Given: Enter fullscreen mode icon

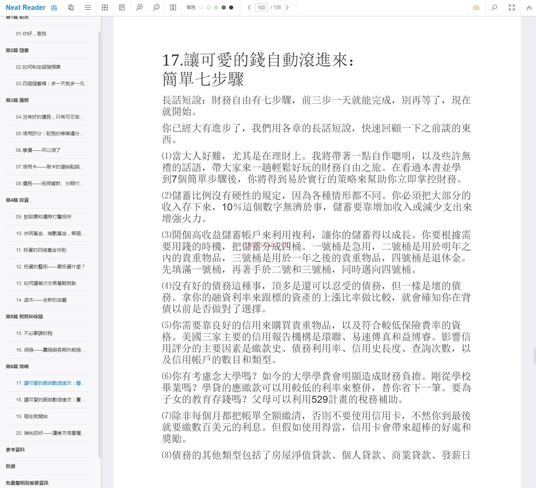Looking at the screenshot, I should pyautogui.click(x=512, y=7).
